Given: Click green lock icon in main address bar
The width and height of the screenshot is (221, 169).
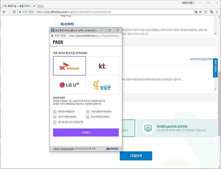Looking at the screenshot, I should click(20, 12).
